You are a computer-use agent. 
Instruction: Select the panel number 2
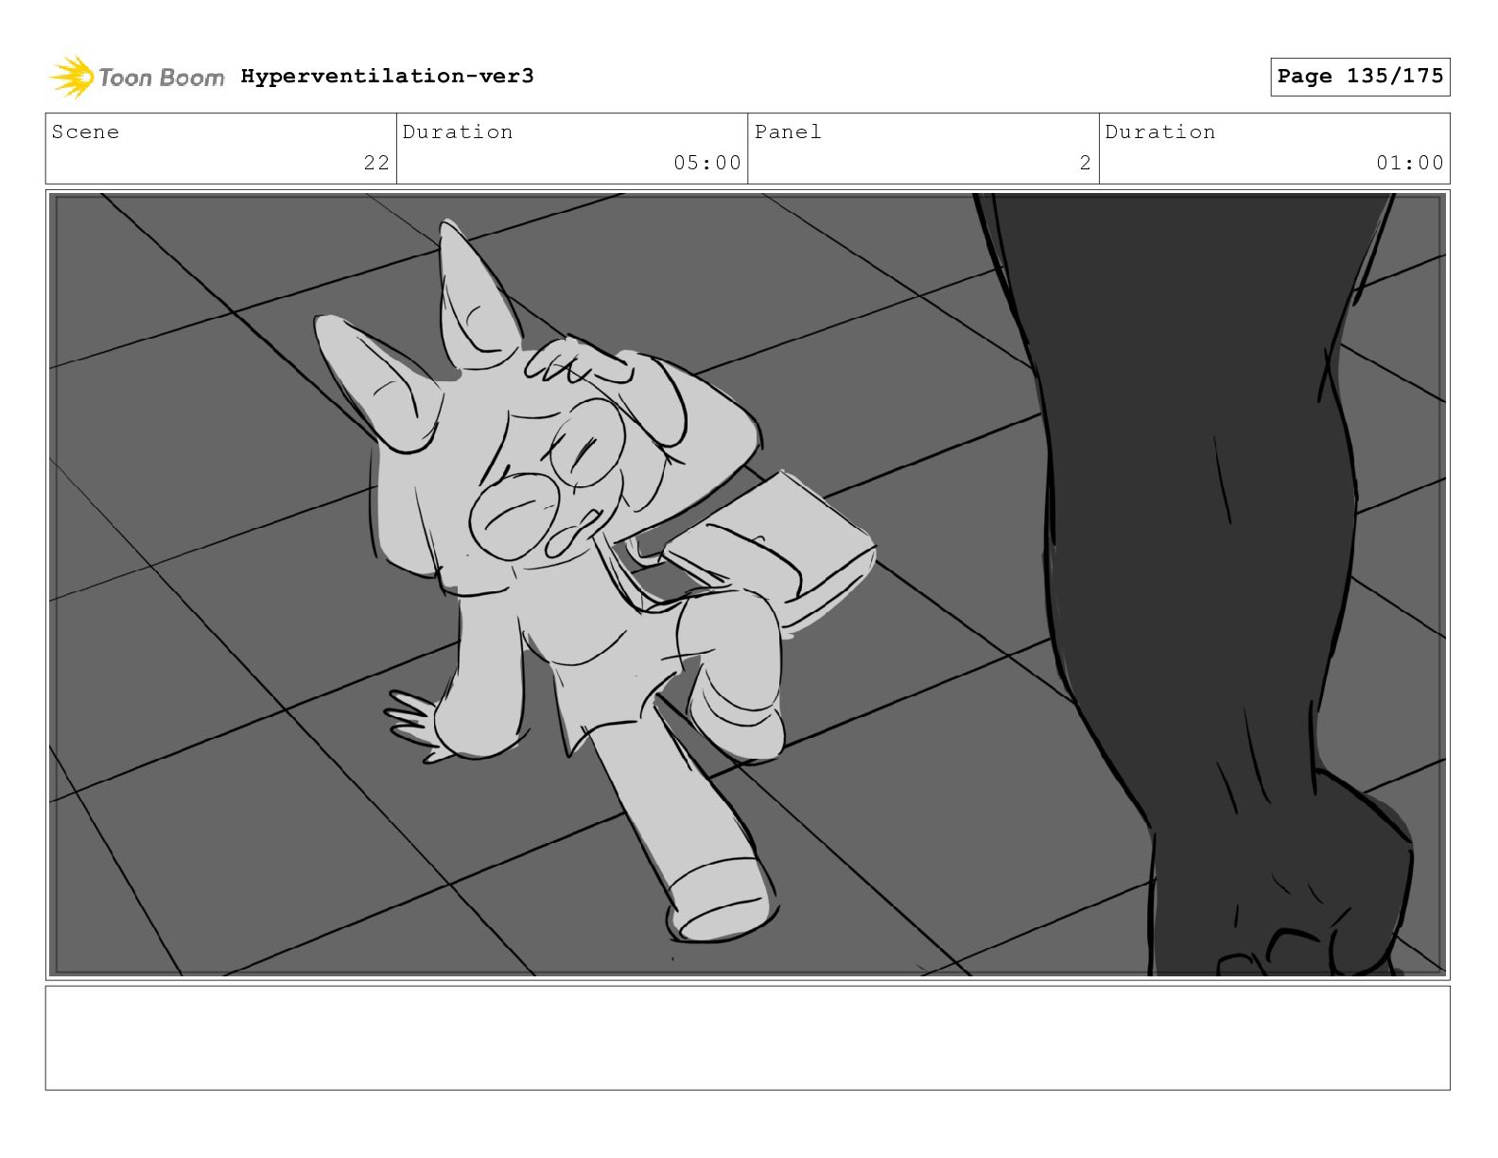pyautogui.click(x=1086, y=163)
